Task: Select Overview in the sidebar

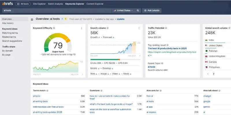Action: pyautogui.click(x=14, y=19)
